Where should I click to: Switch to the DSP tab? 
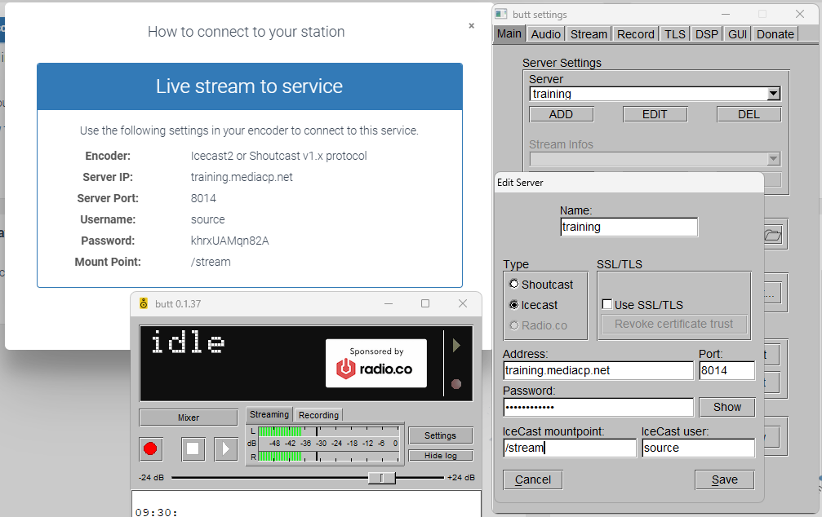click(707, 34)
